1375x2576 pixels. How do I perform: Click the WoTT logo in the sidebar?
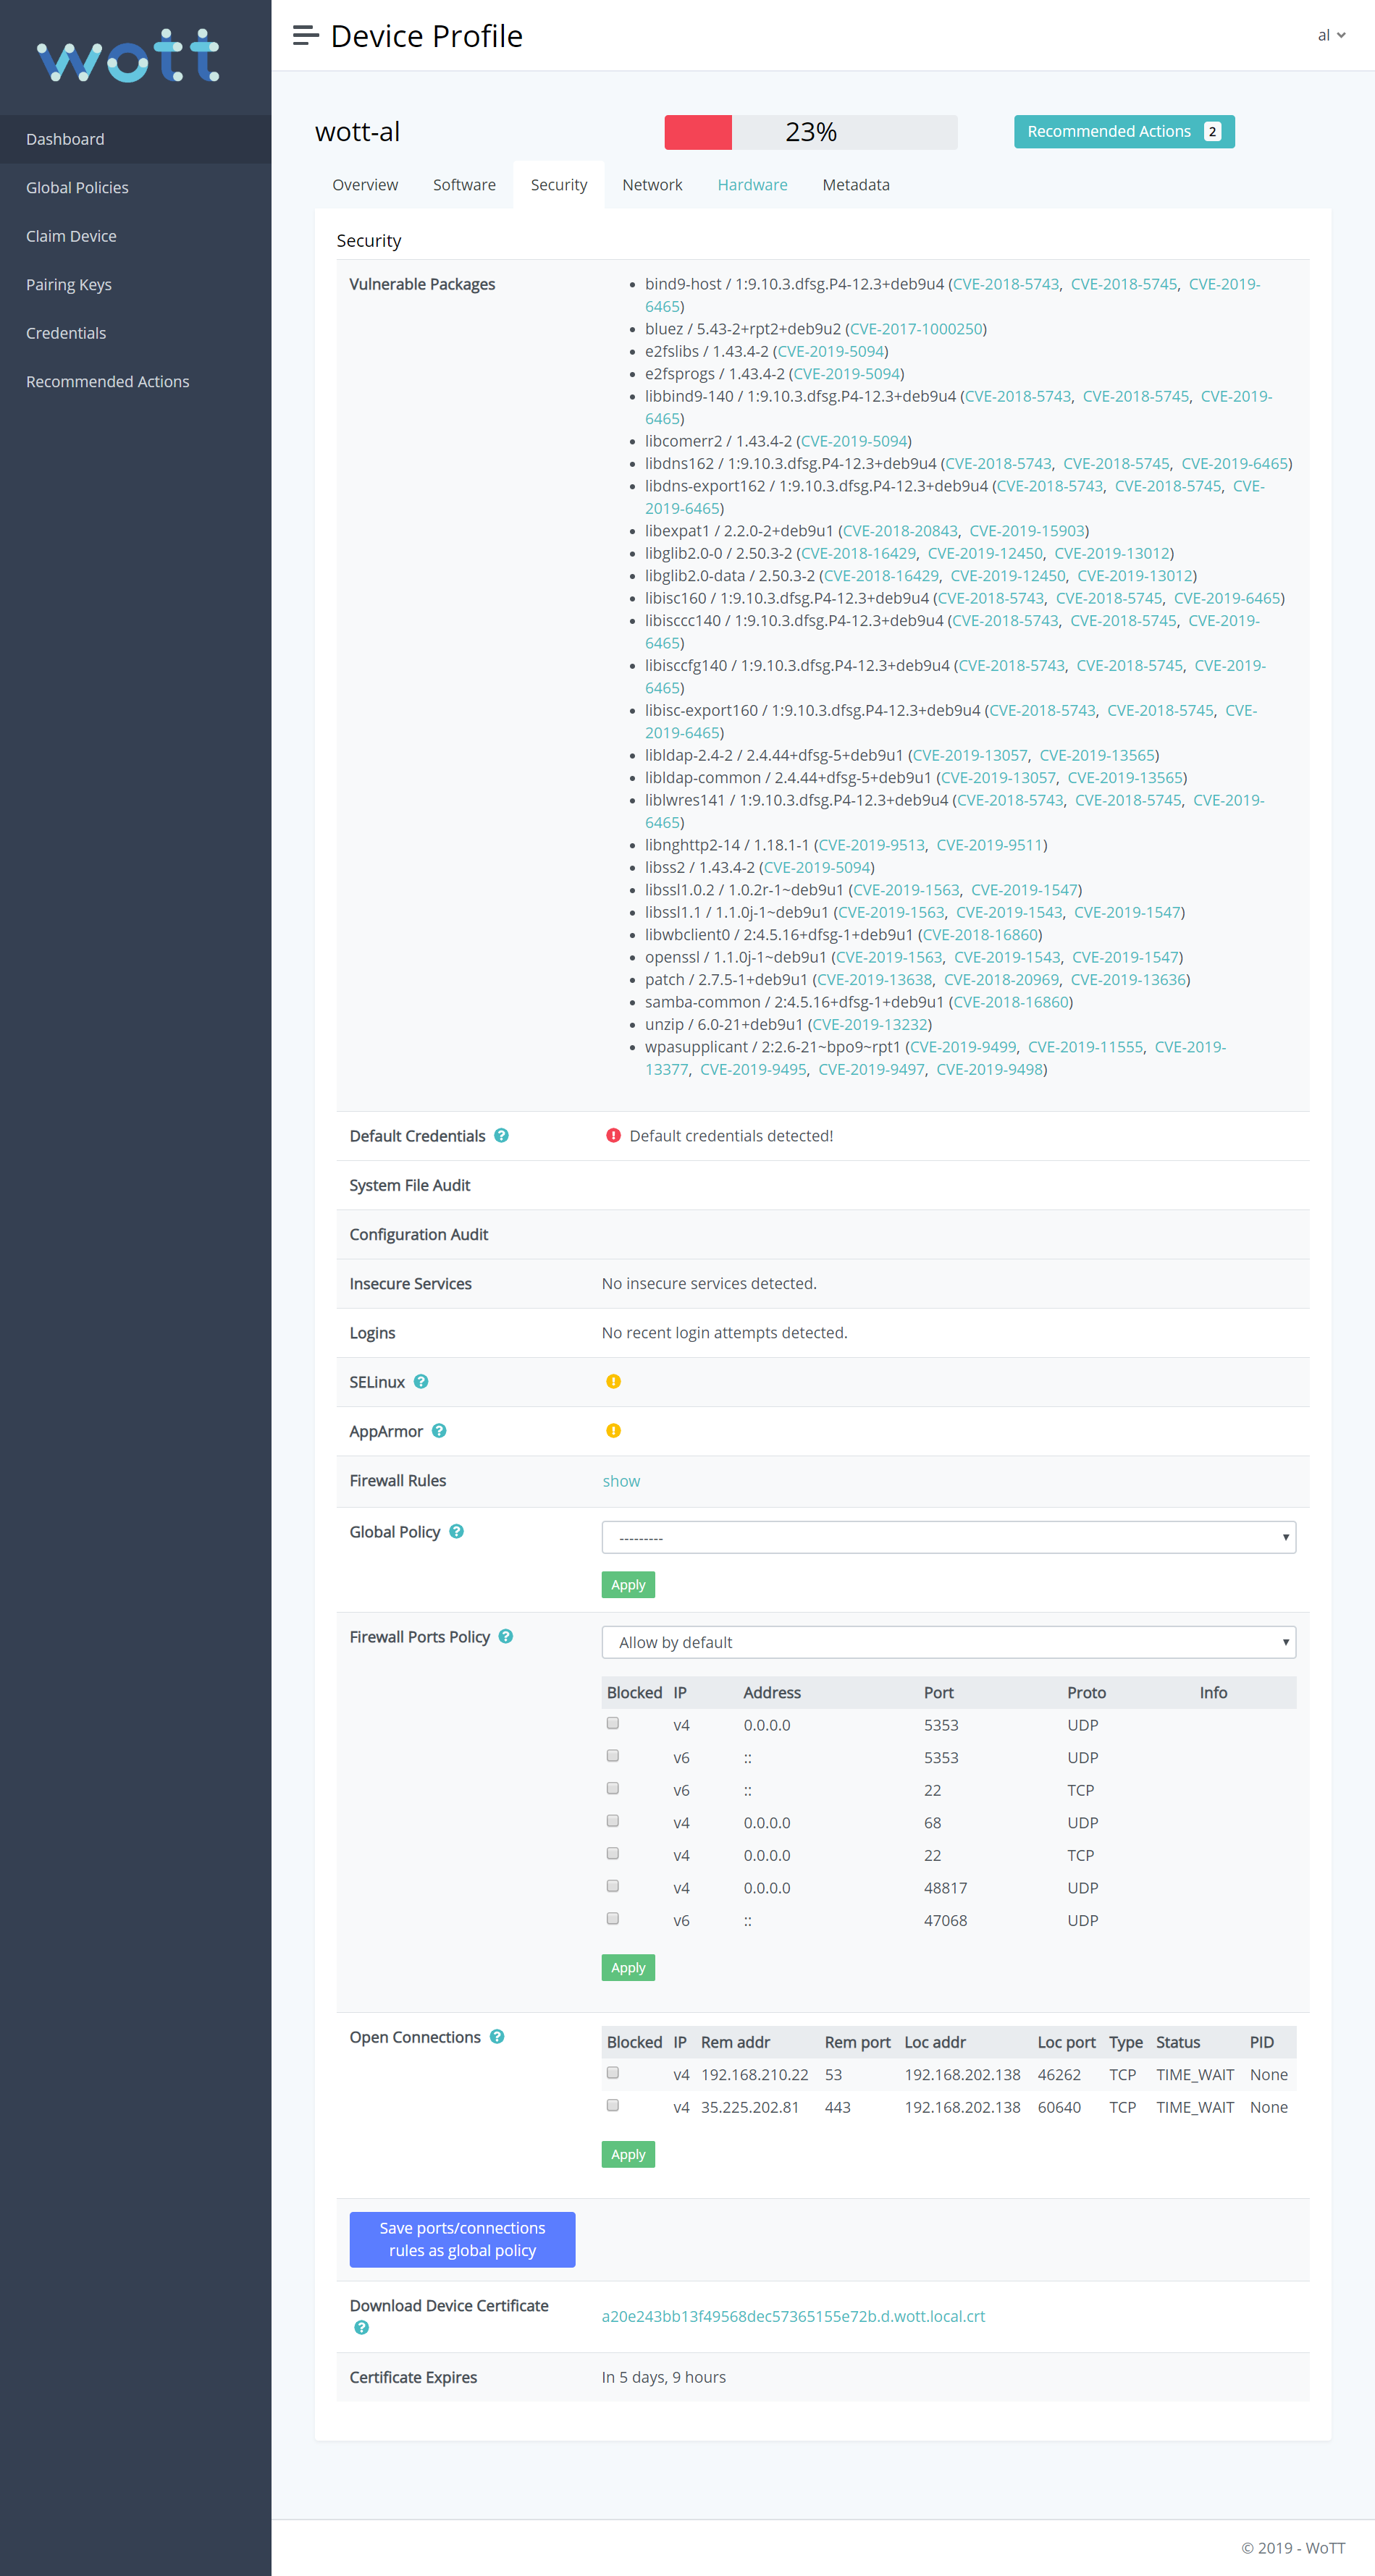pyautogui.click(x=128, y=56)
